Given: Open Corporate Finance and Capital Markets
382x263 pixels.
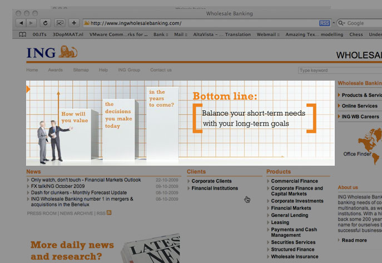Looking at the screenshot, I should pos(297,191).
